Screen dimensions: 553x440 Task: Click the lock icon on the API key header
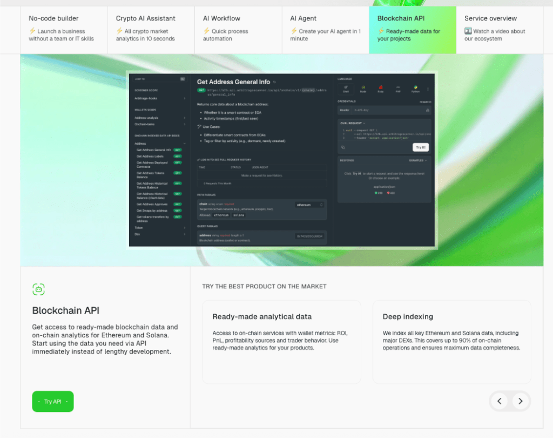pyautogui.click(x=428, y=110)
